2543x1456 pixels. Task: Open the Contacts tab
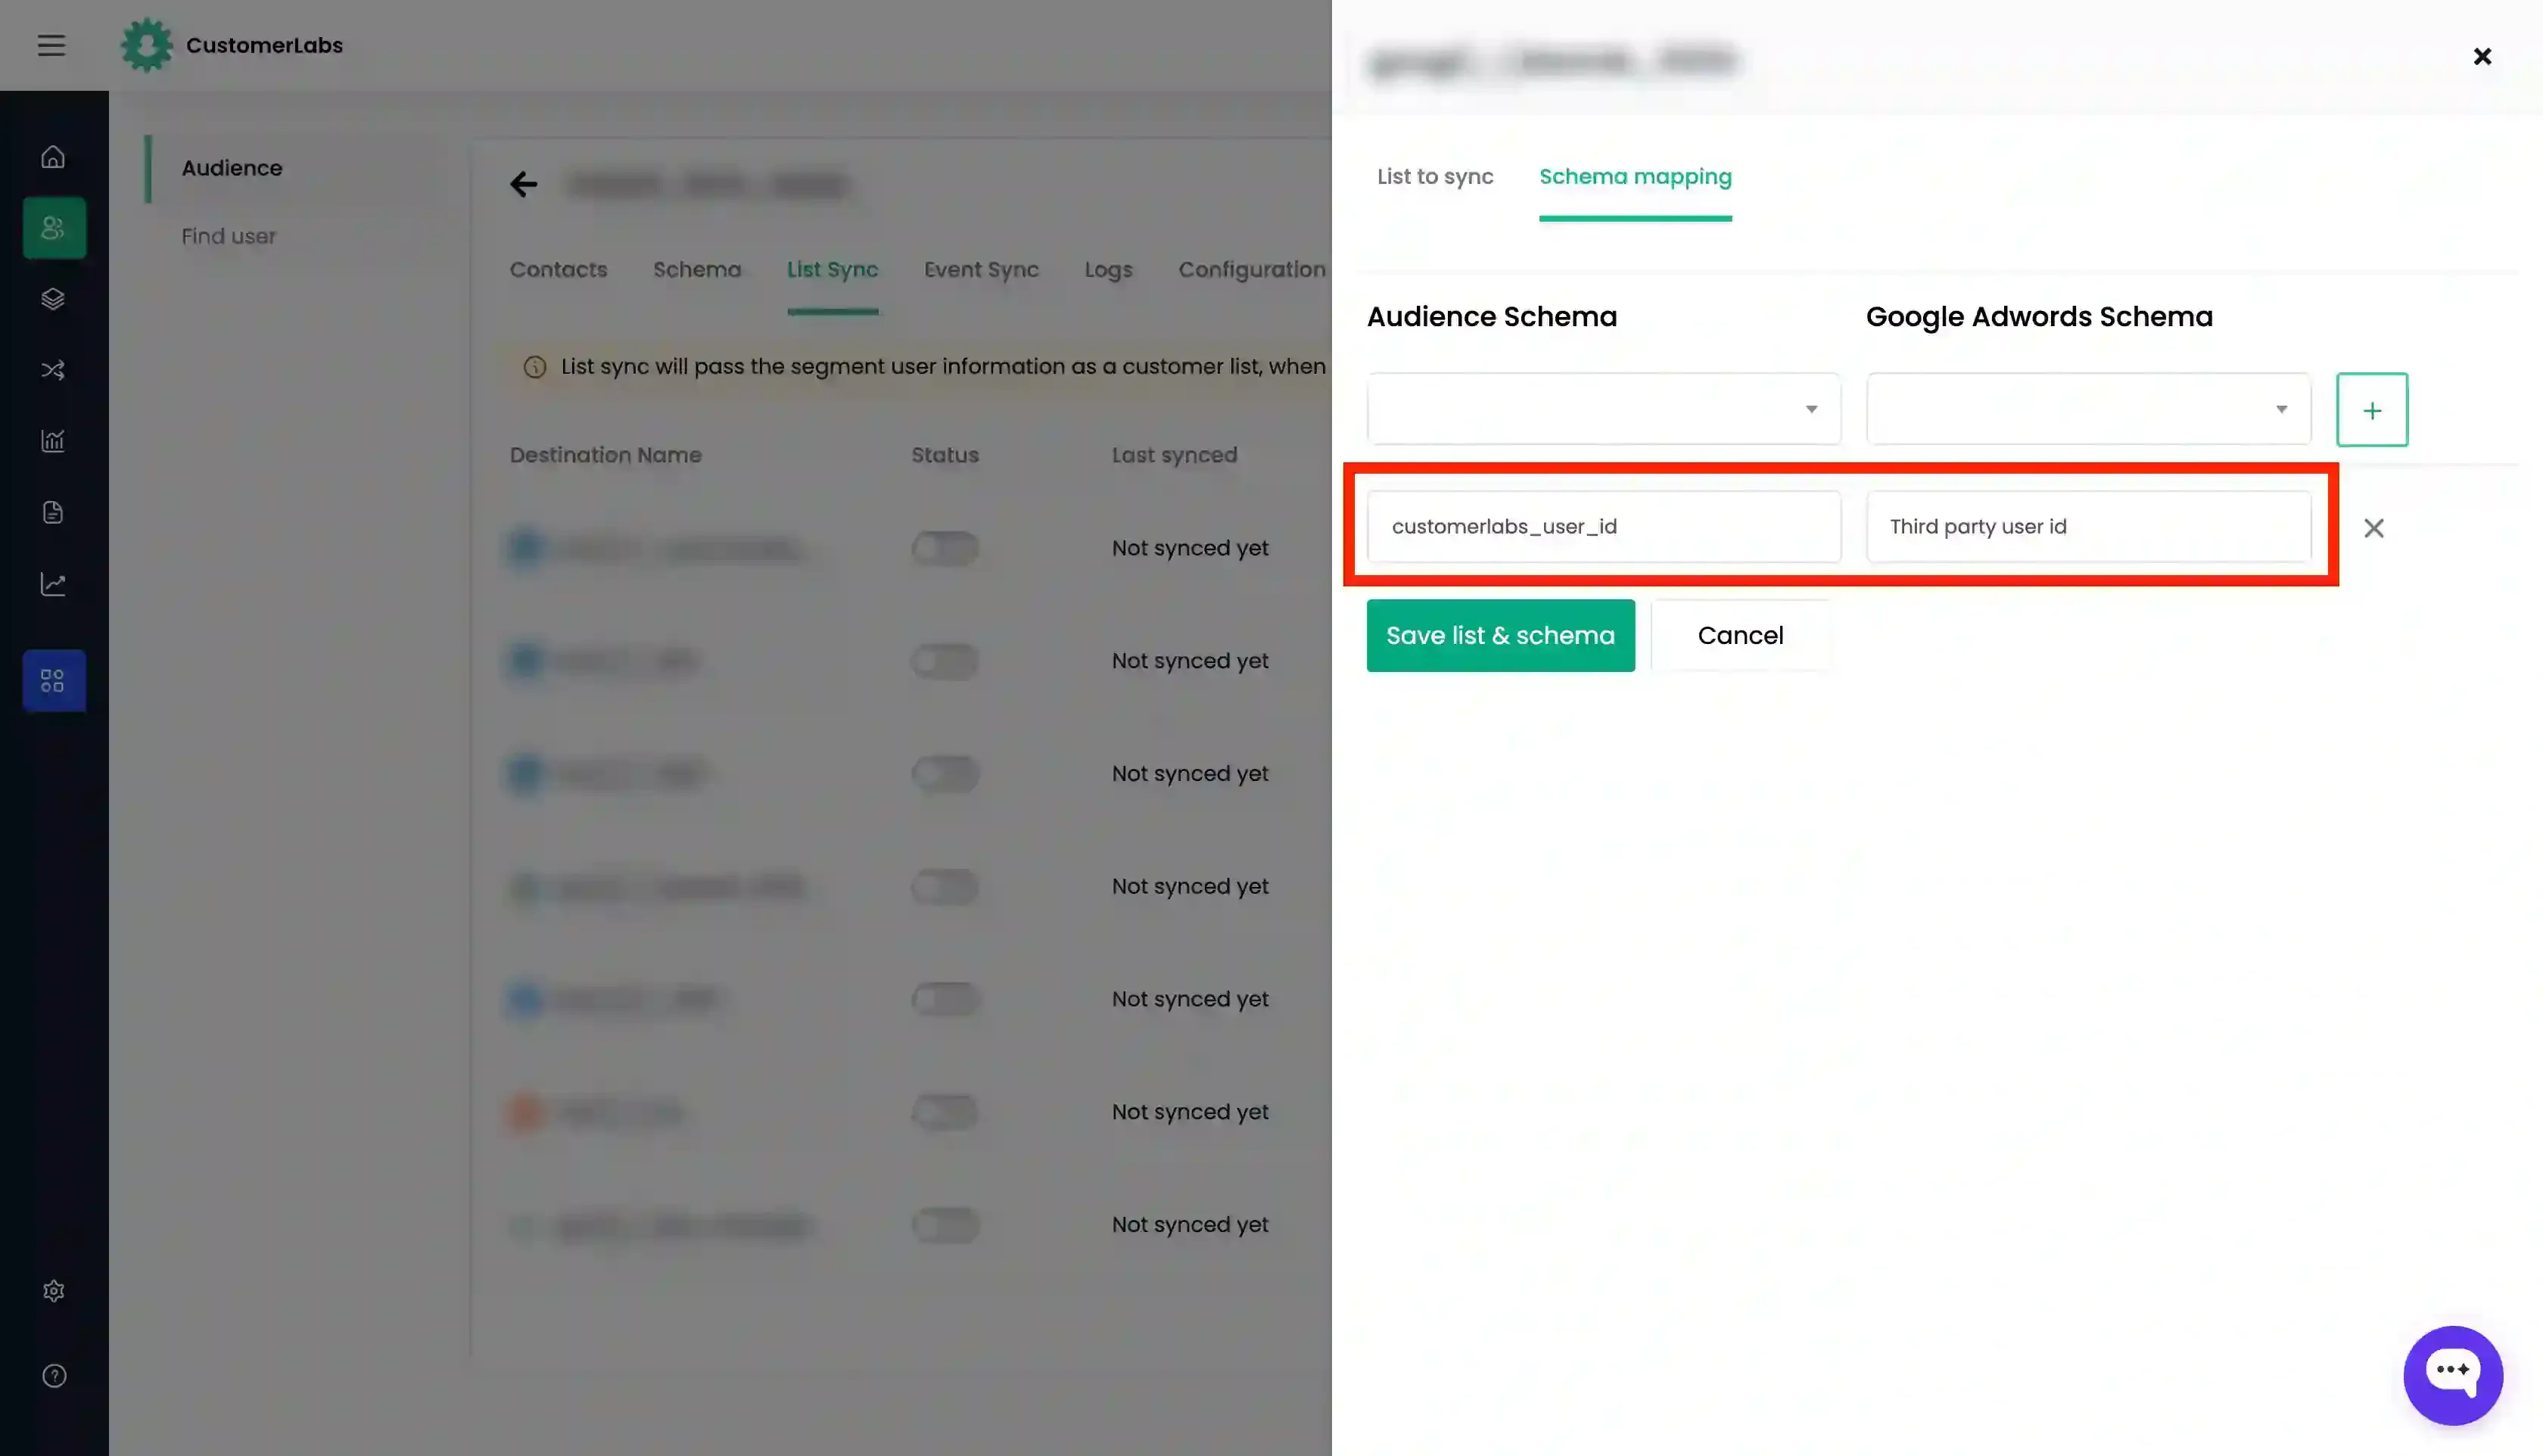pyautogui.click(x=558, y=270)
